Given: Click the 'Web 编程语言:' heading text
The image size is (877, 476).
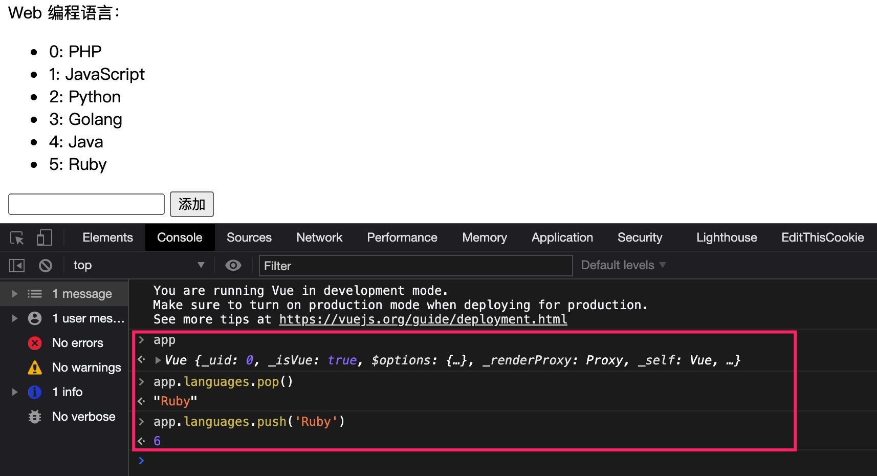Looking at the screenshot, I should [x=64, y=13].
